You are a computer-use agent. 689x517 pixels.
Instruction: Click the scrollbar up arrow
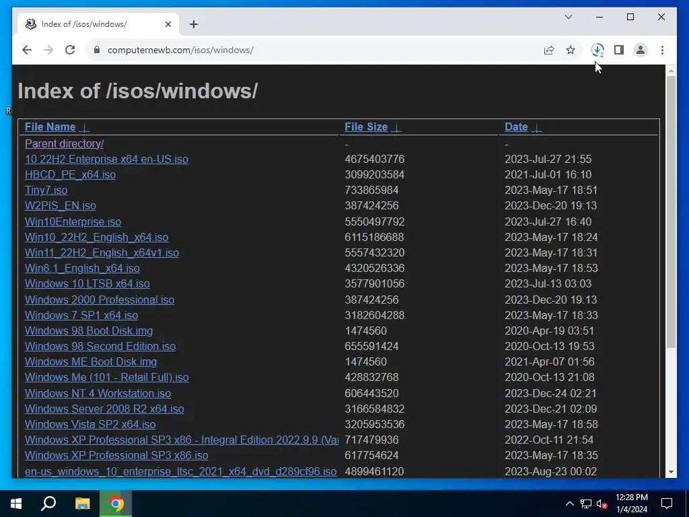(x=671, y=70)
